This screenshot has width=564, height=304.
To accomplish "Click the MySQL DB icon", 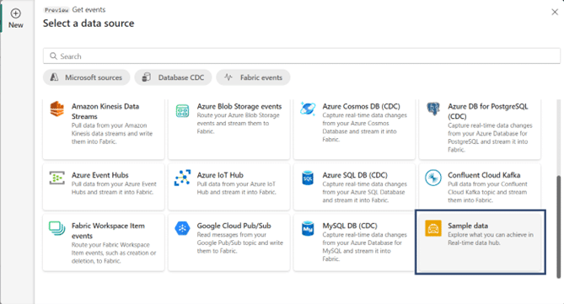I will 308,228.
